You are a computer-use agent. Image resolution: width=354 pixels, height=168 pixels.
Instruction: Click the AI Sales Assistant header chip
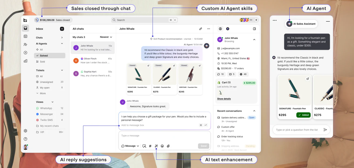coord(301,24)
